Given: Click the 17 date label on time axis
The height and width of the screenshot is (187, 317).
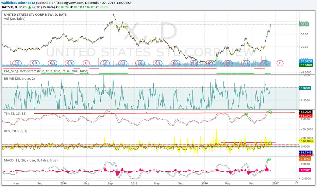Looking at the screenshot, I should (x=296, y=183).
